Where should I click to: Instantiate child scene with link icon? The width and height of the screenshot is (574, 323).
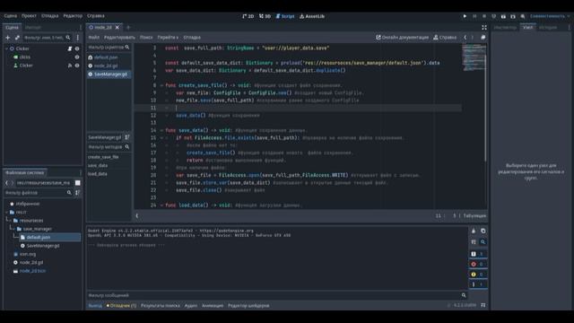tap(17, 38)
